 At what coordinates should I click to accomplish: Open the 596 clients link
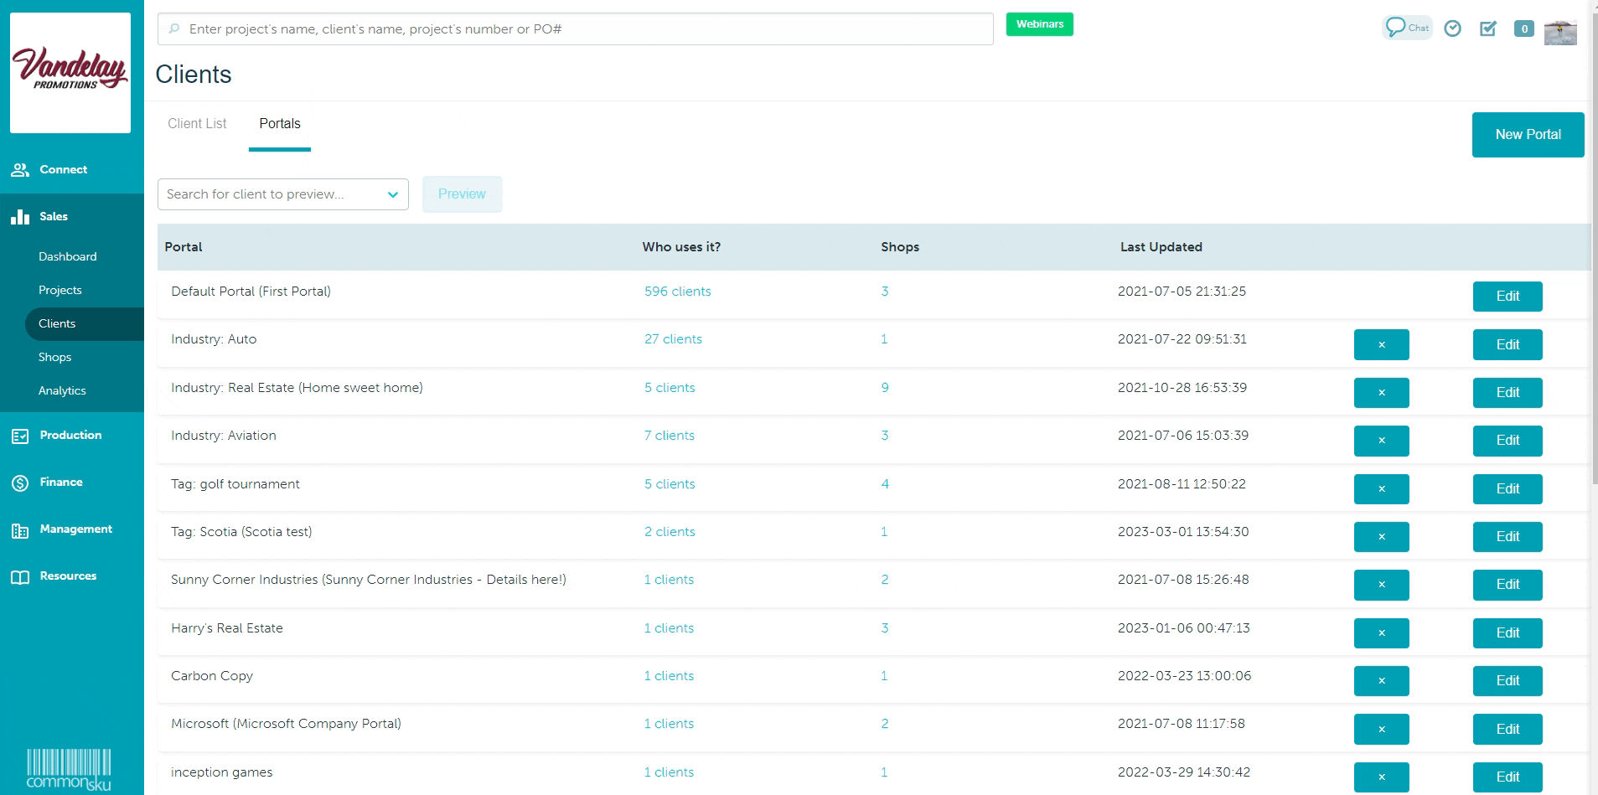(677, 292)
